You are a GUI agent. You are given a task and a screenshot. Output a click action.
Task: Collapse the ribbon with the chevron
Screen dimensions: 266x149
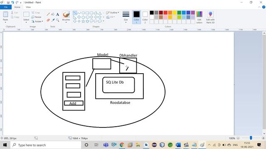click(x=259, y=7)
